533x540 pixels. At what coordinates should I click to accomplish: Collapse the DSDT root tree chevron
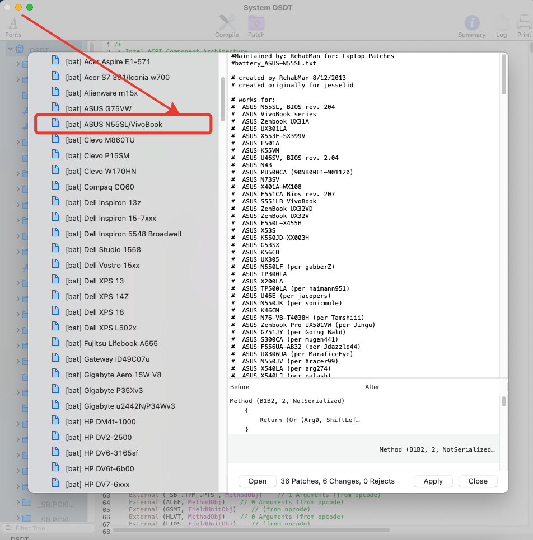[x=10, y=49]
